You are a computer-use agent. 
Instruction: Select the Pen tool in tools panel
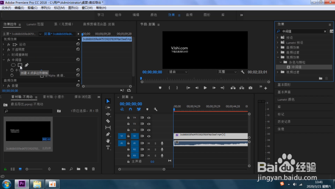pyautogui.click(x=108, y=134)
